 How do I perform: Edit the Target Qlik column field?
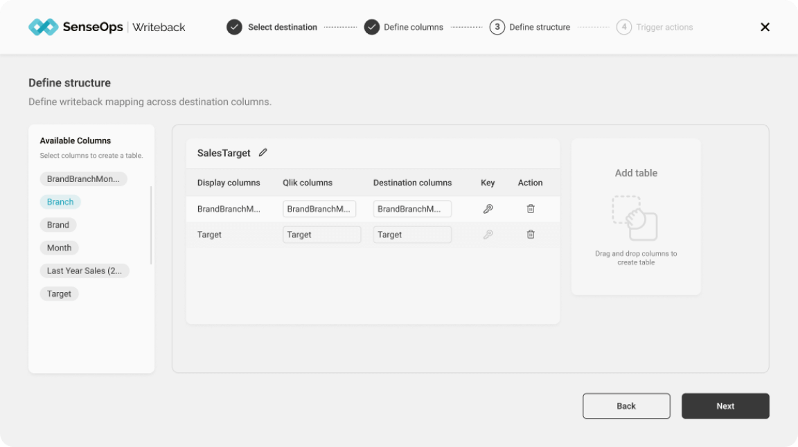(321, 235)
